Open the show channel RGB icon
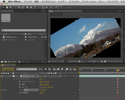 coord(86,61)
